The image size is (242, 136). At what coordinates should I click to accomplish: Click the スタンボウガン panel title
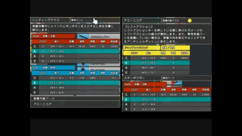point(134,78)
